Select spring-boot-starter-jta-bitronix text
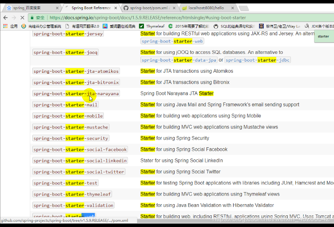Screen dimensions: 334x227 pyautogui.click(x=76, y=82)
